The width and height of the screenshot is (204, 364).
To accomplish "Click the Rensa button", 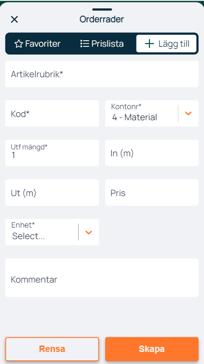I will coord(52,349).
